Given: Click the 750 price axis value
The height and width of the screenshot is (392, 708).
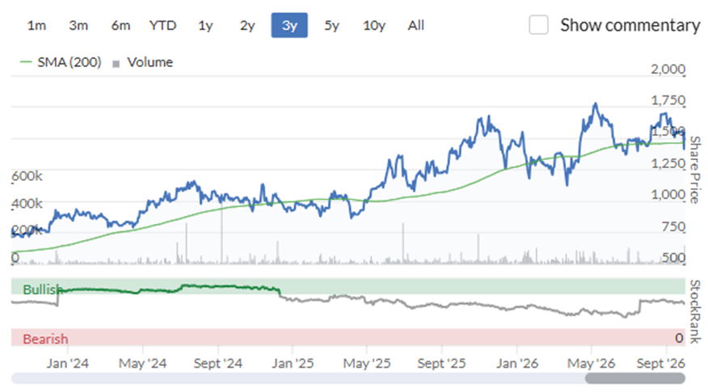Looking at the screenshot, I should 674,226.
